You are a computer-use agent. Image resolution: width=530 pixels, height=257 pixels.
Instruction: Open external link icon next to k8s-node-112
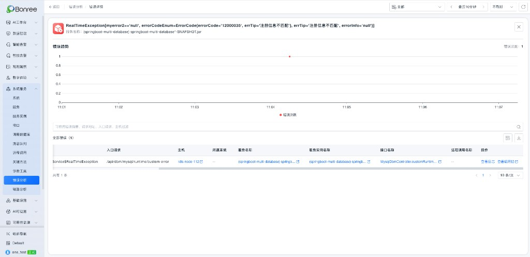201,162
